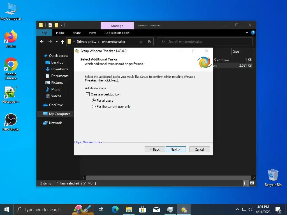Open Pictures in navigation pane
Screen dimensions: 287x215
[x=54, y=83]
